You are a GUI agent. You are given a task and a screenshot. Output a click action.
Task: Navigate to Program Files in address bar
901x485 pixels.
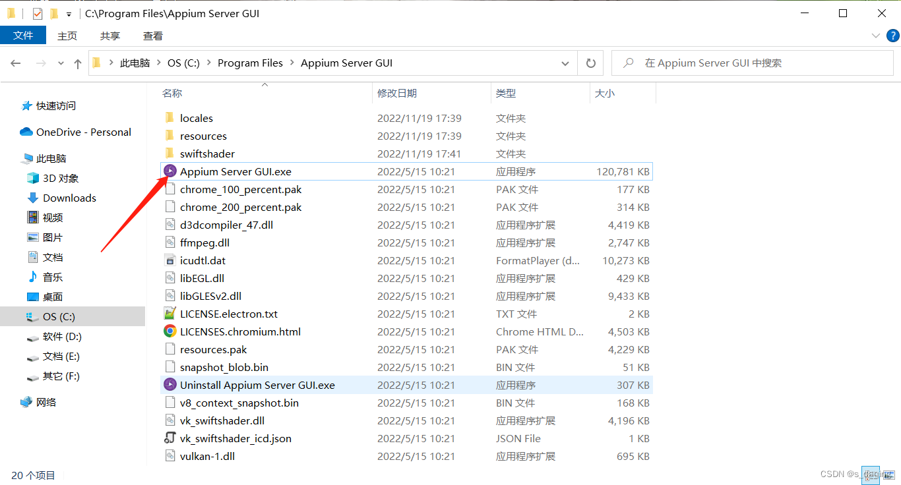coord(250,63)
